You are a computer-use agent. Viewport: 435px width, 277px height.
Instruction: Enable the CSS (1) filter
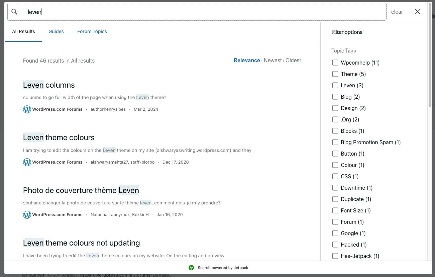(x=335, y=176)
